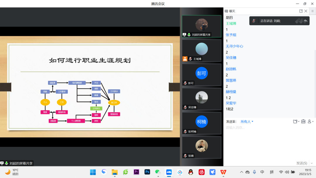Click the chat history icon near the send area

pyautogui.click(x=295, y=121)
